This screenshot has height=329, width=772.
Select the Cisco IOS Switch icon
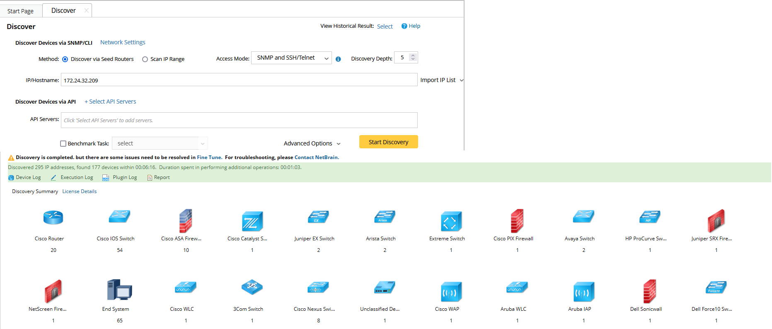click(119, 216)
